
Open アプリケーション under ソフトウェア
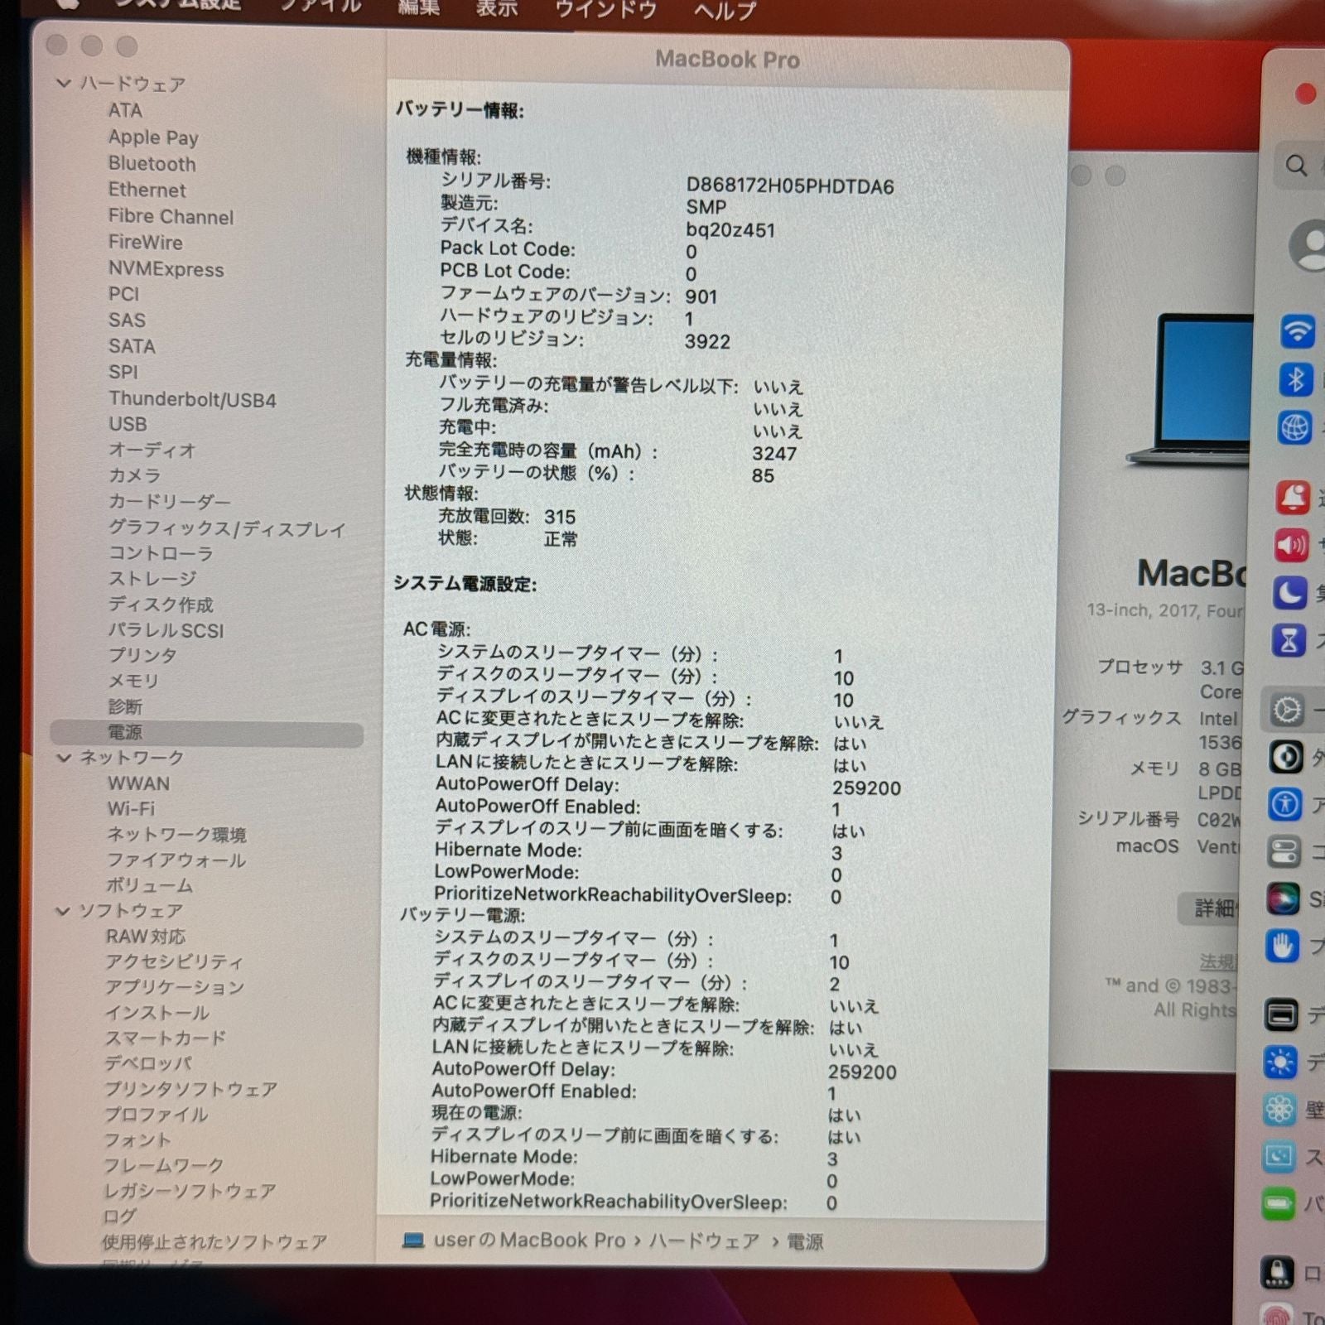[x=175, y=987]
